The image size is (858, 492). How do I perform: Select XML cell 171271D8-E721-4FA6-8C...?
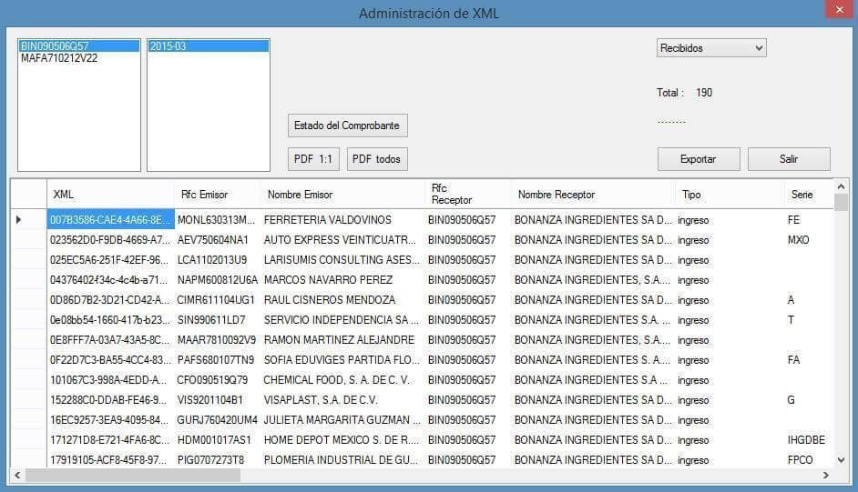(x=110, y=440)
